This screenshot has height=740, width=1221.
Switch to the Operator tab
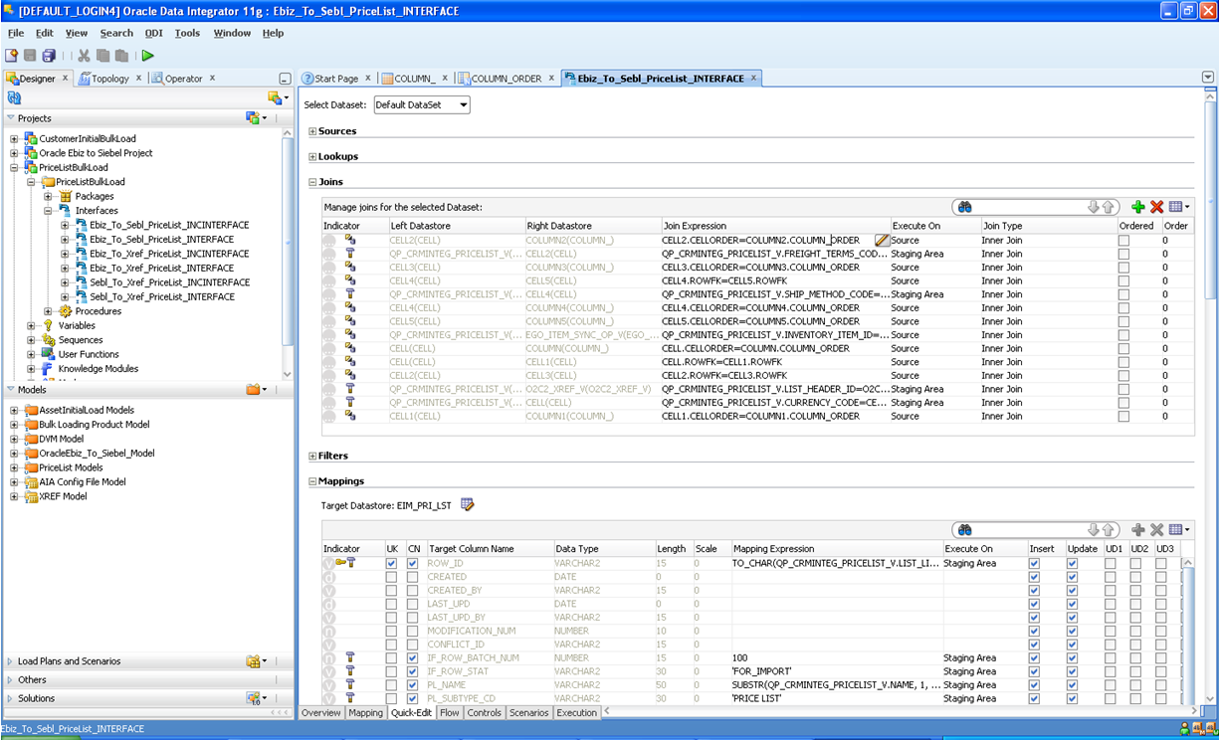click(x=183, y=79)
